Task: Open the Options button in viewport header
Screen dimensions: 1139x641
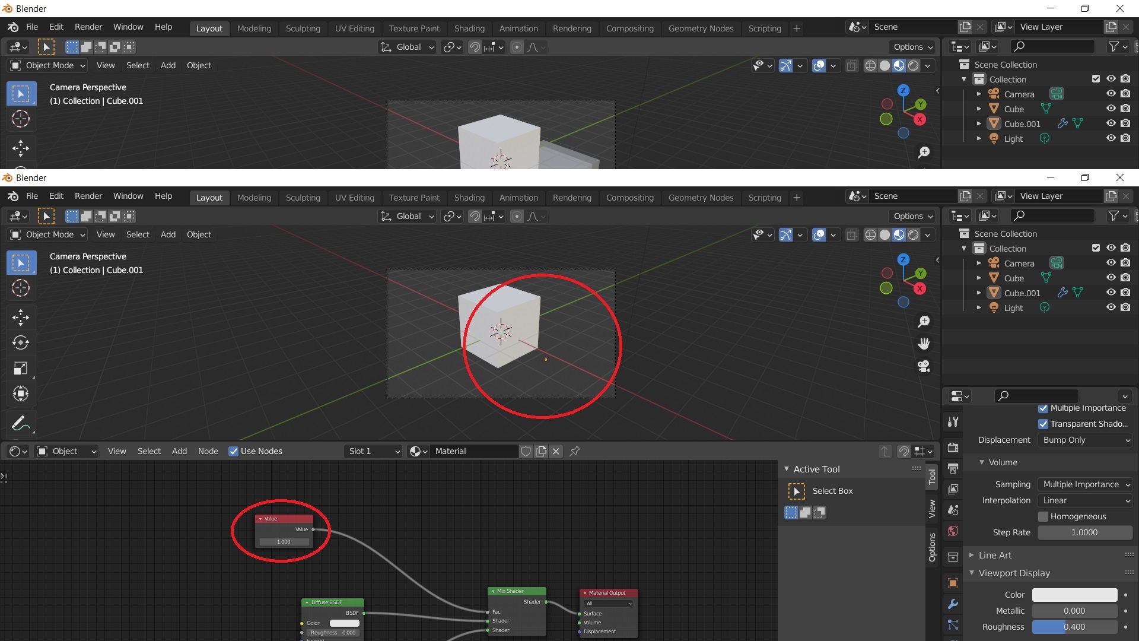Action: point(913,216)
